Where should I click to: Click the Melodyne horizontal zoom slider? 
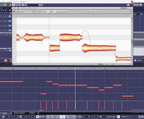click(100, 64)
